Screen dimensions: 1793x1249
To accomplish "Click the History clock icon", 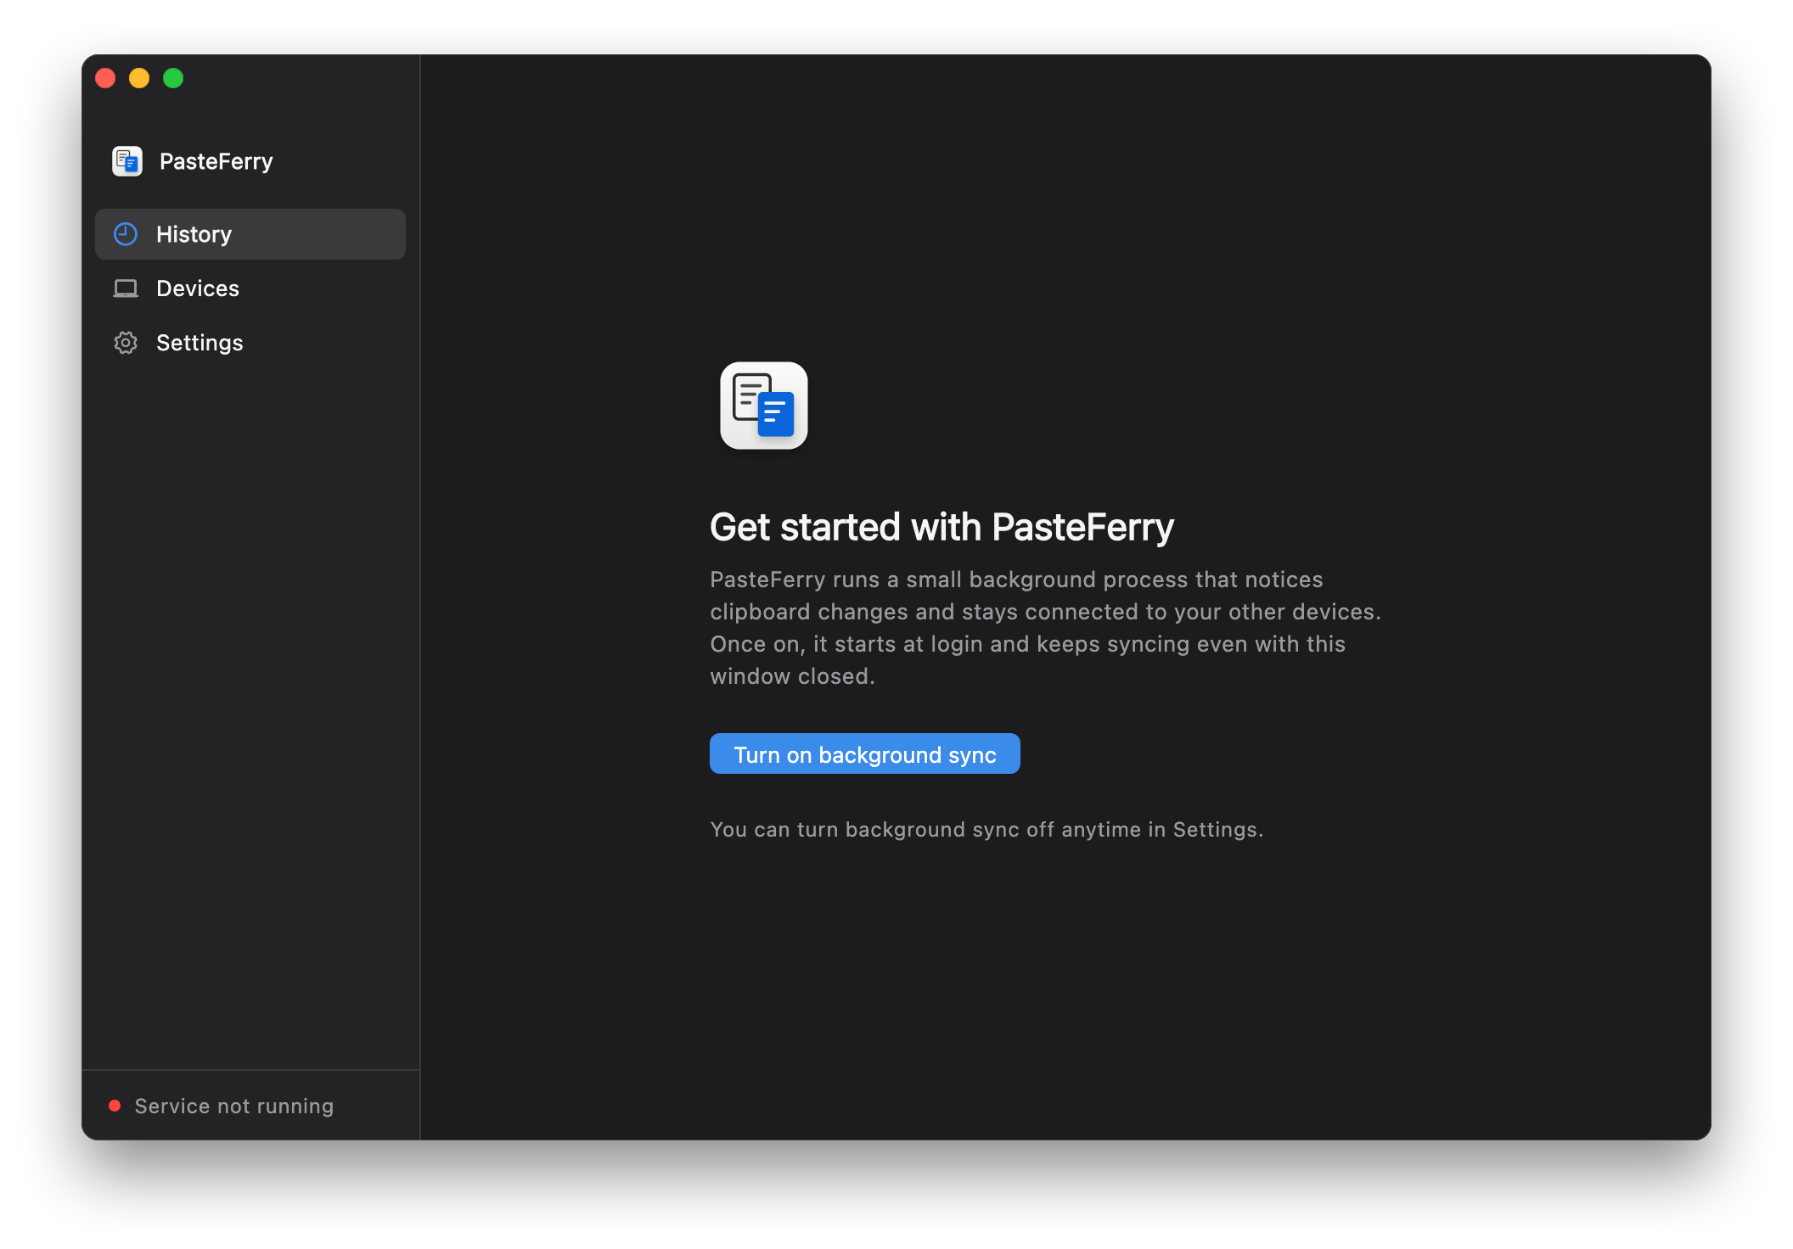I will tap(126, 234).
